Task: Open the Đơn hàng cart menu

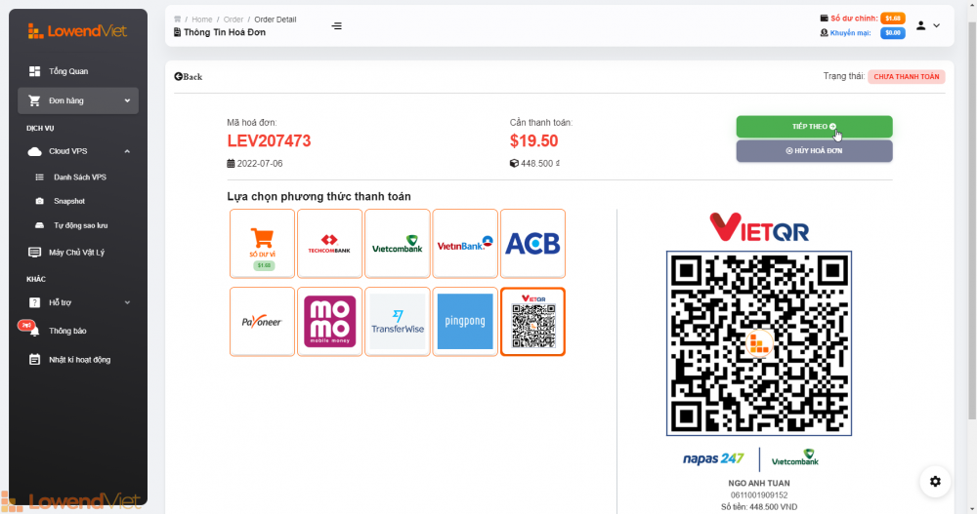Action: pos(78,100)
